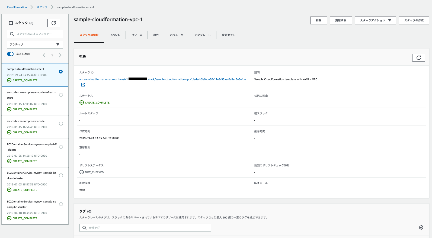Click the external link icon below stack ID
This screenshot has height=238, width=432.
[x=83, y=85]
